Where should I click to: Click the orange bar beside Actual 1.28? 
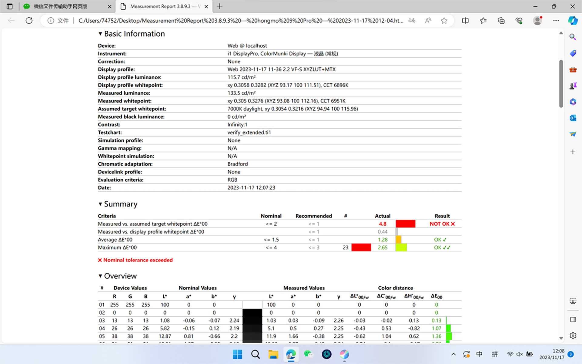[x=398, y=240]
